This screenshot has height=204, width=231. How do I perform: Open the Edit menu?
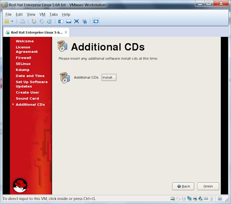(x=19, y=14)
